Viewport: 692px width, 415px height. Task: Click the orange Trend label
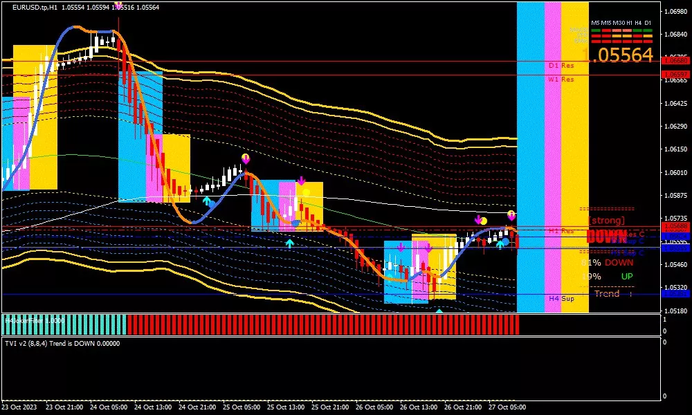point(607,294)
